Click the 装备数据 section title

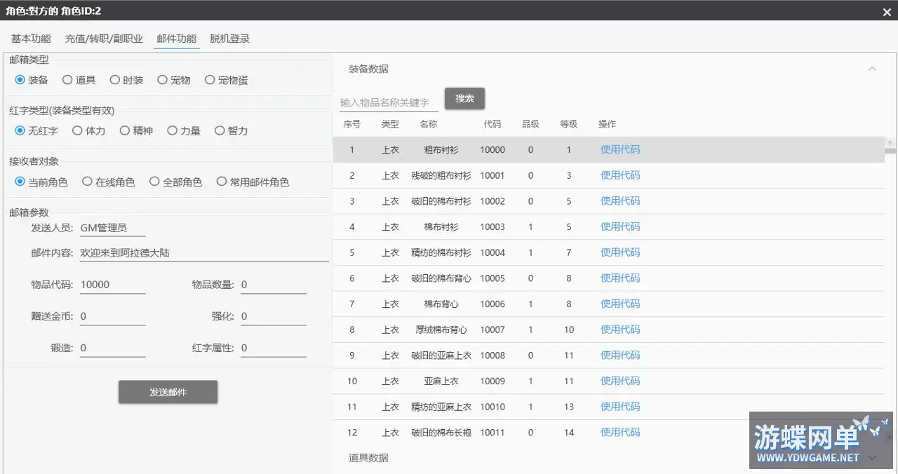368,69
